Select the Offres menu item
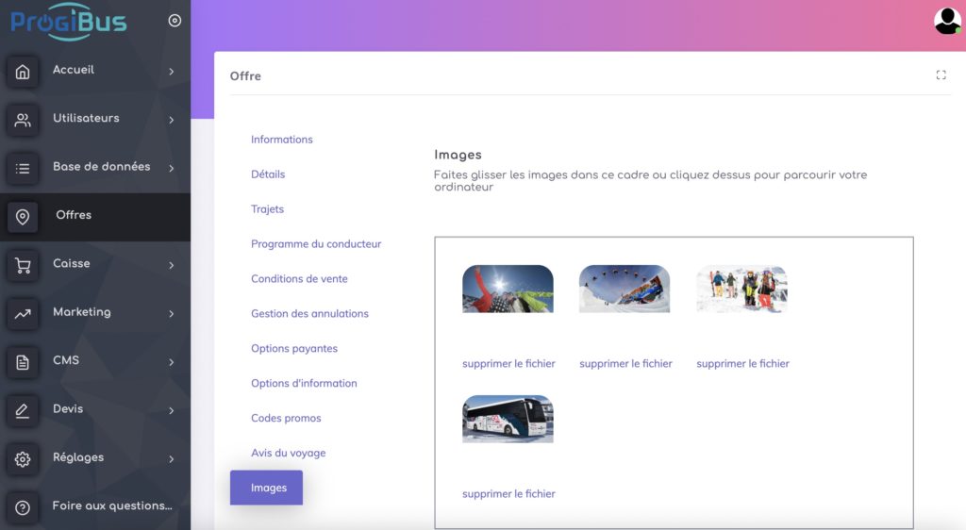The image size is (966, 530). [x=95, y=217]
